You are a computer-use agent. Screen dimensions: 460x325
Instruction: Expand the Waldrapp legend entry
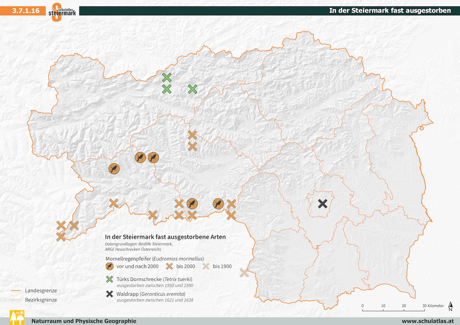click(151, 294)
